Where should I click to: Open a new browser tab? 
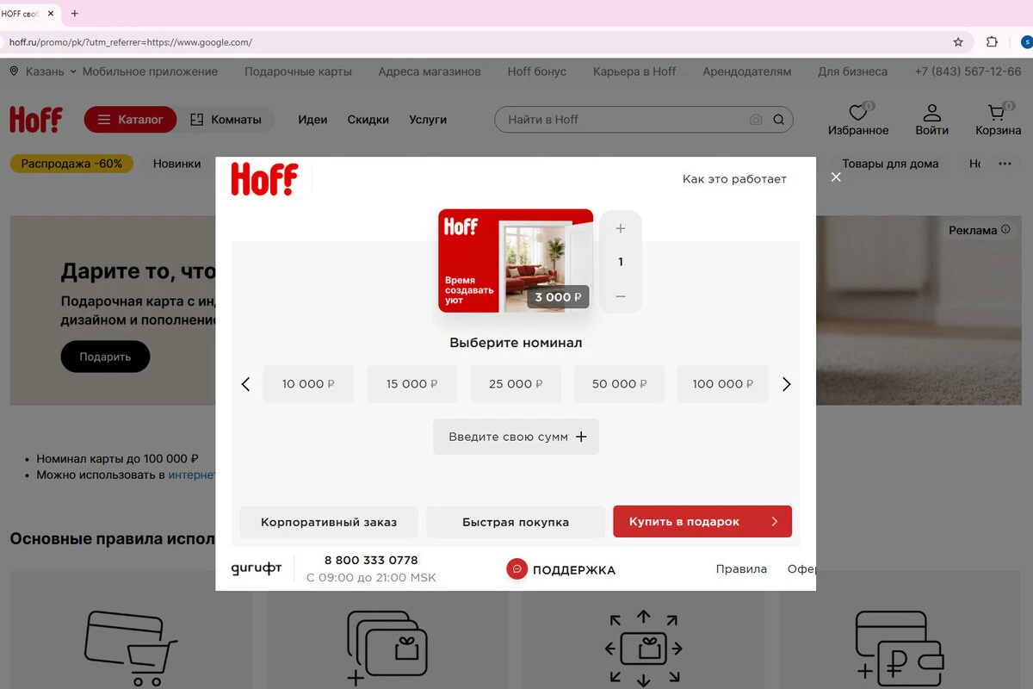(75, 13)
